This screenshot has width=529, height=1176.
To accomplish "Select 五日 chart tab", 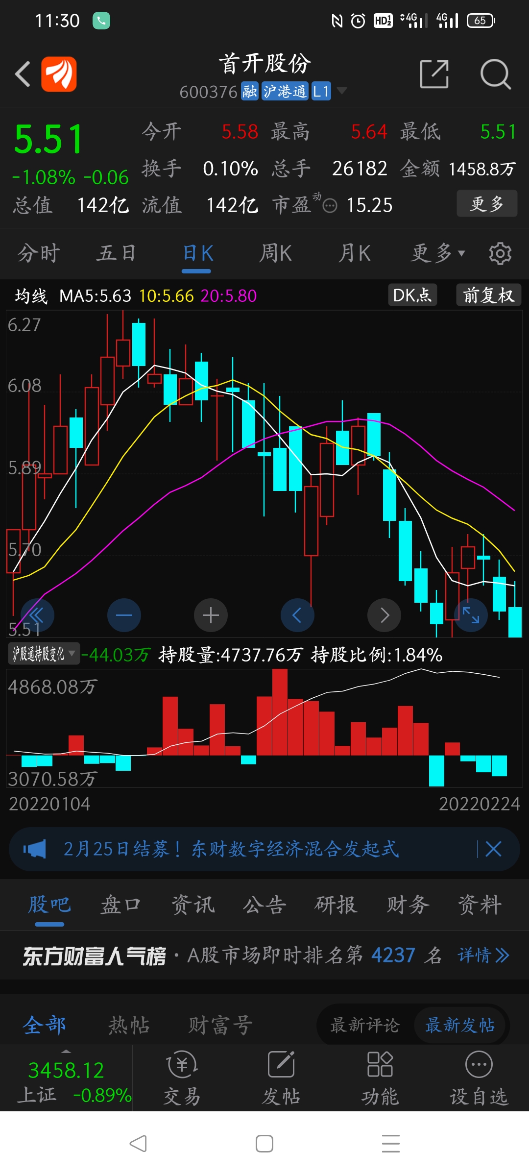I will [116, 253].
